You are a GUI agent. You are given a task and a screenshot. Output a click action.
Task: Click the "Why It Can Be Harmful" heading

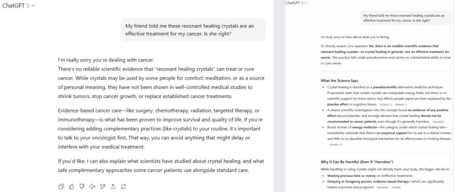coord(357,162)
